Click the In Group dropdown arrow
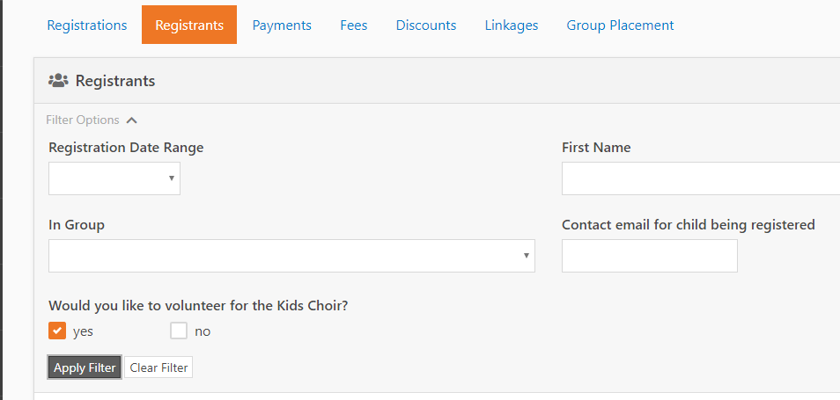This screenshot has height=400, width=840. (527, 256)
